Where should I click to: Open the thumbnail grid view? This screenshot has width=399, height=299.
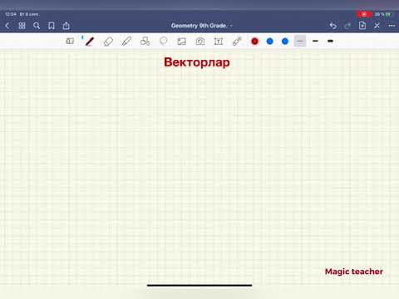22,26
